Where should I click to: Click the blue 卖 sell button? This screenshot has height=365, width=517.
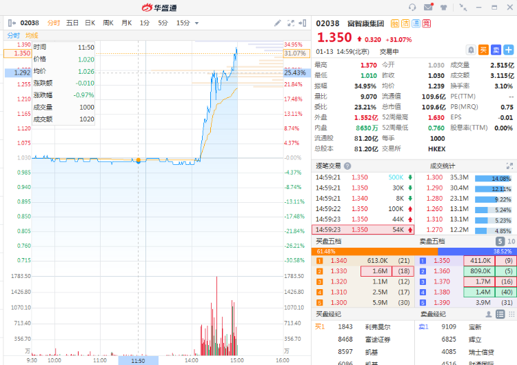496,50
